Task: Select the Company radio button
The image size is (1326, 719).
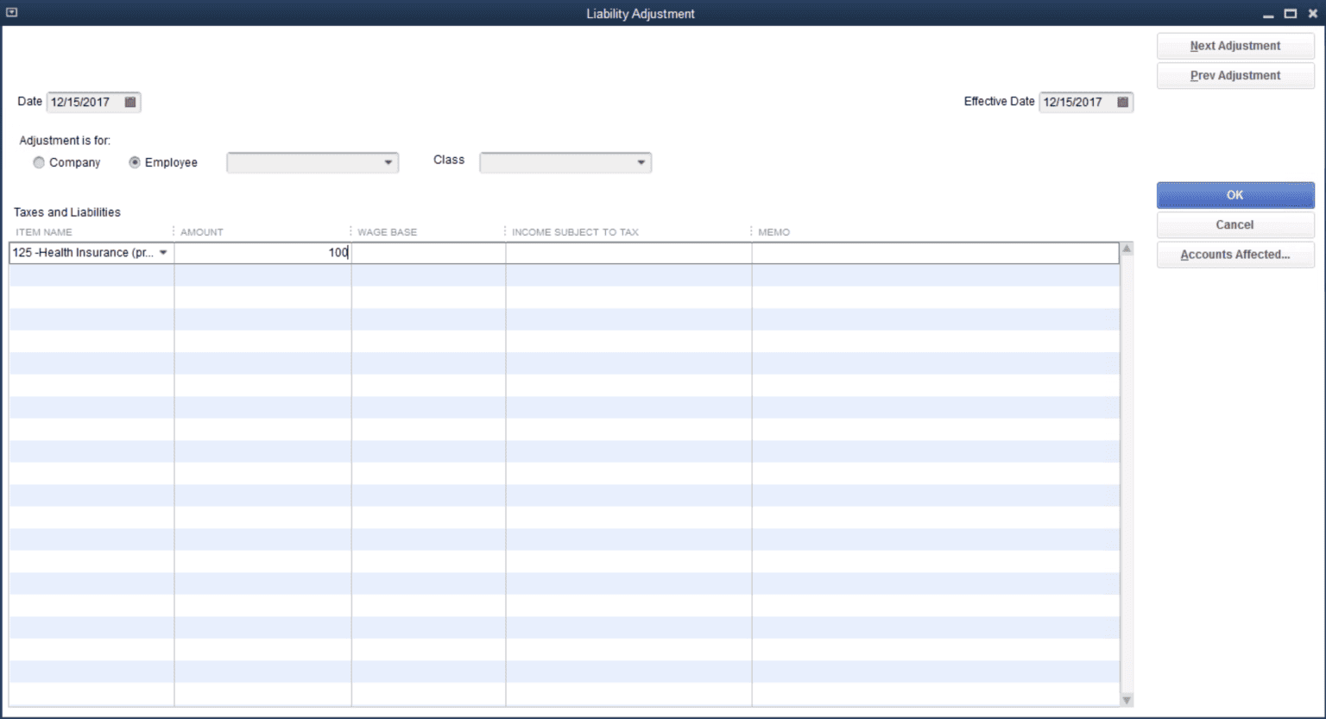Action: click(x=39, y=162)
